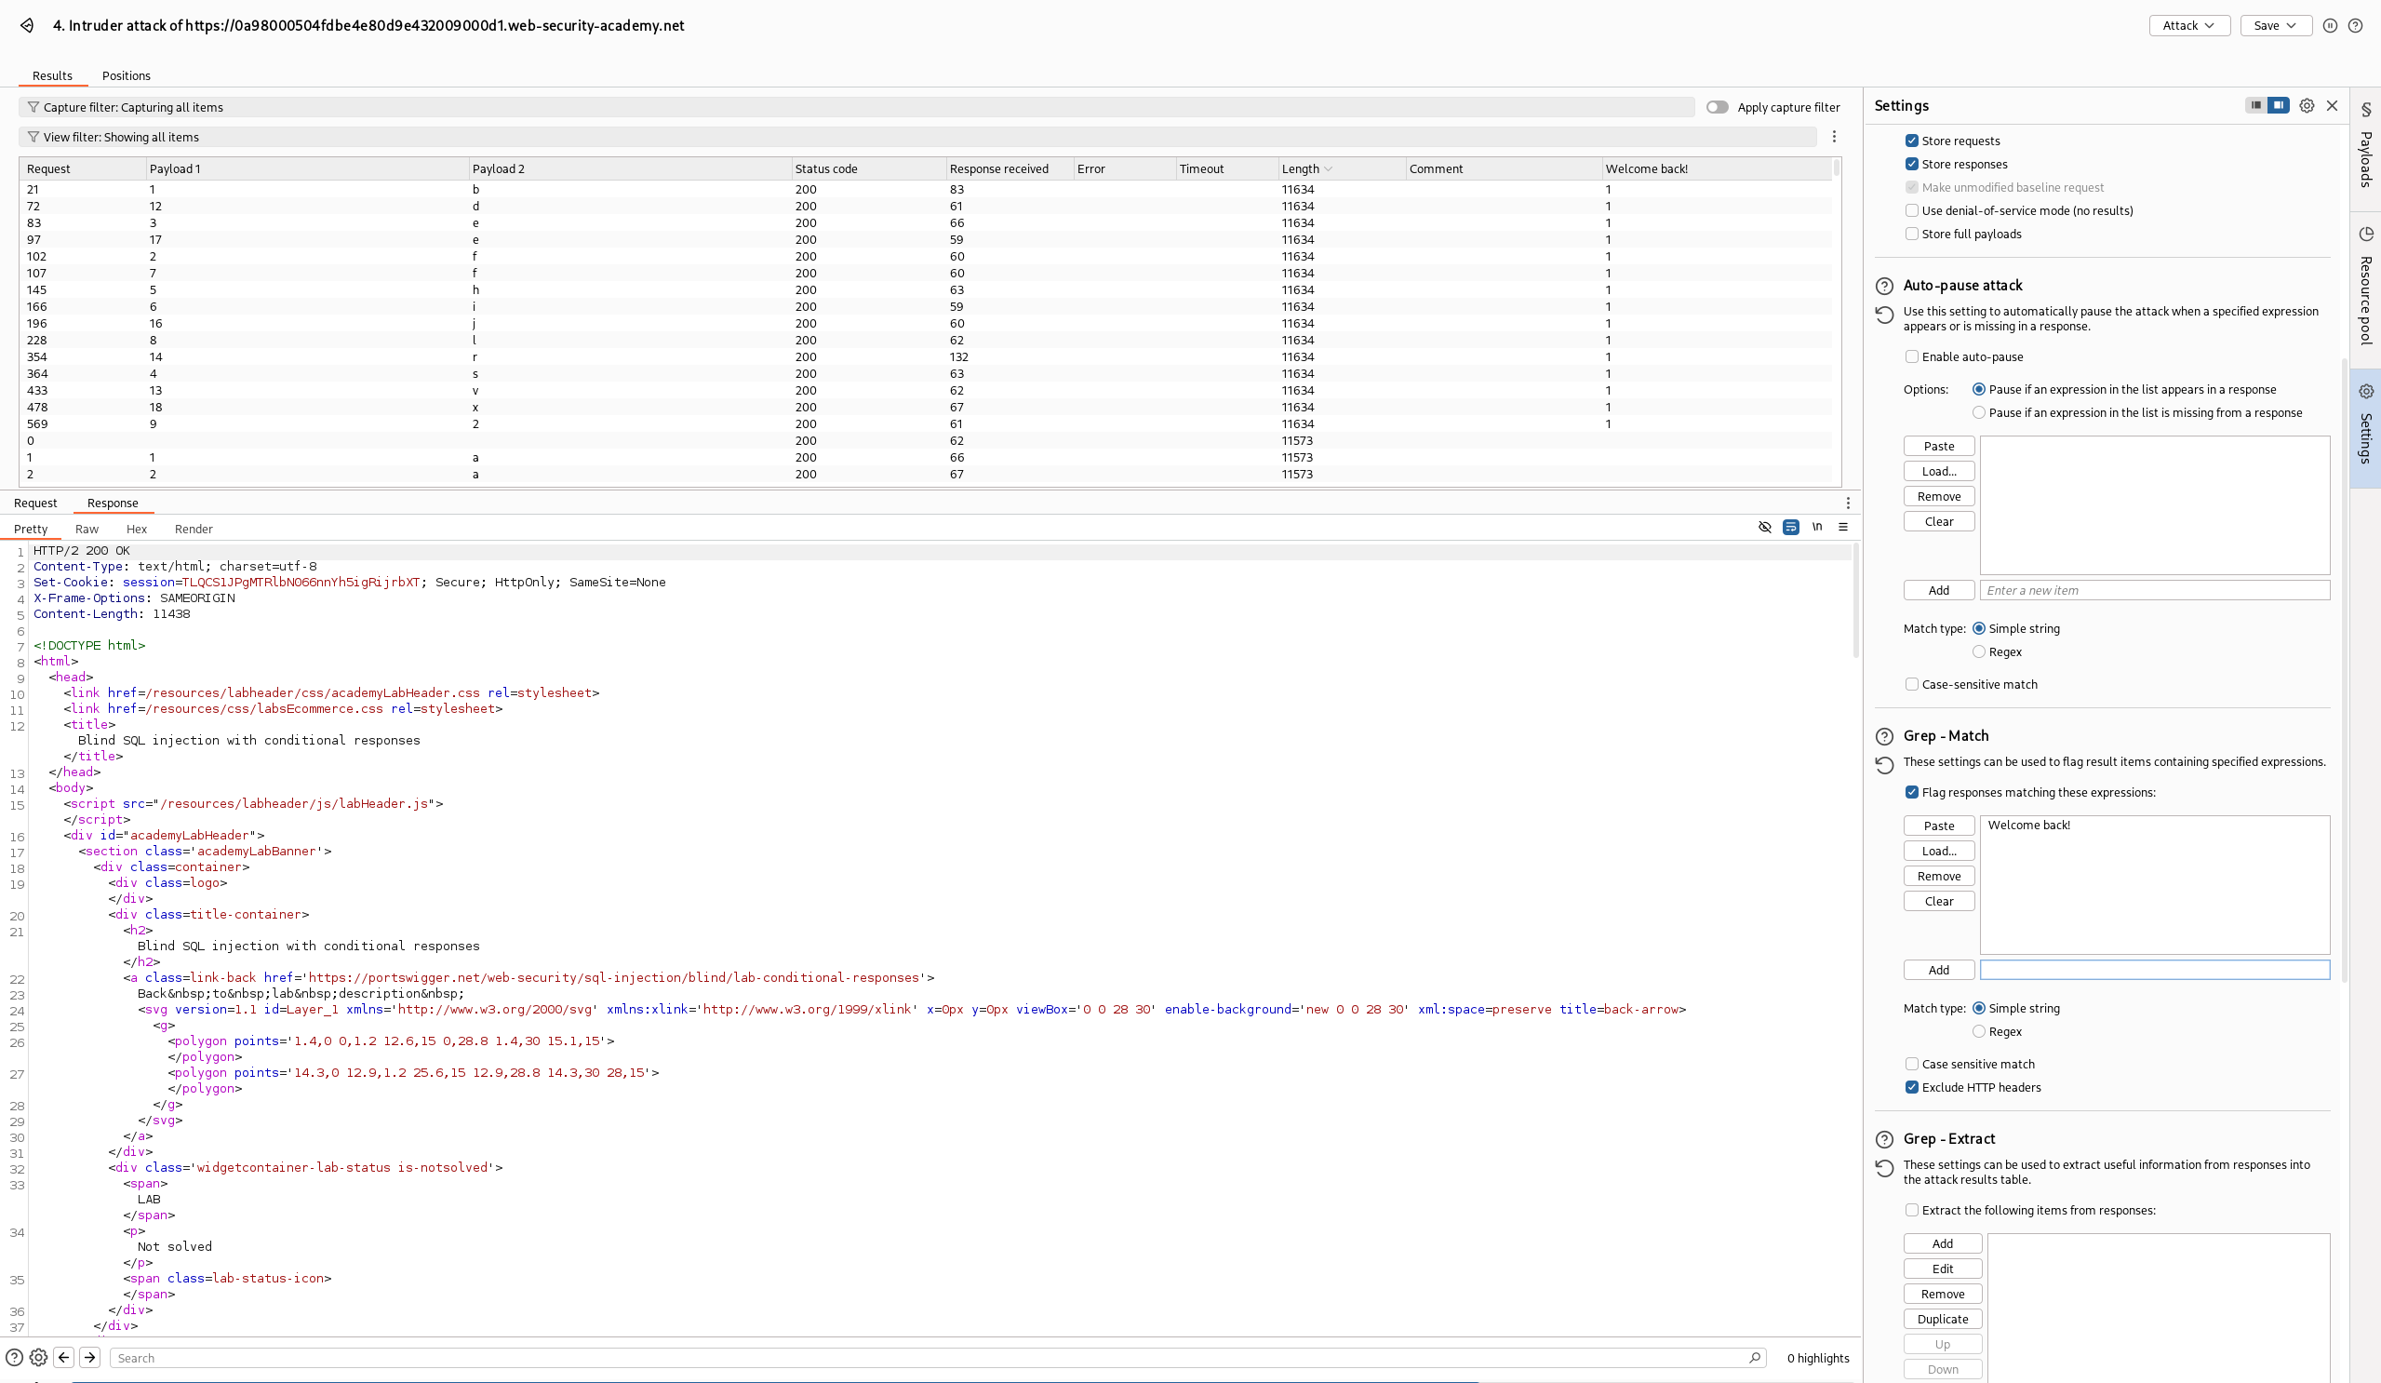Screen dimensions: 2381x1383
Task: Open help for Auto-pause attack
Action: pos(1884,286)
